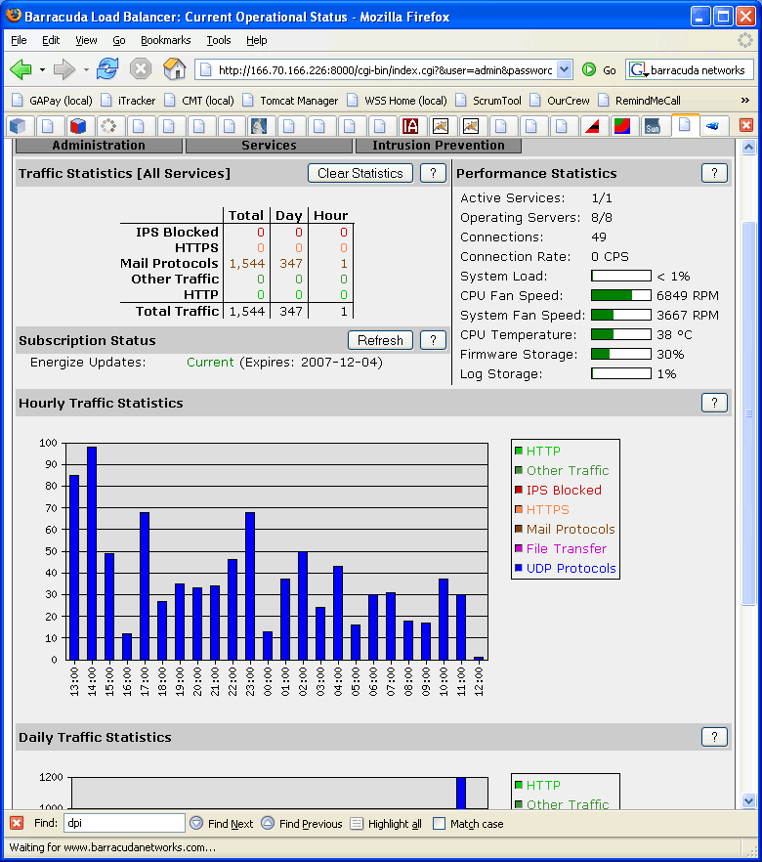This screenshot has height=862, width=762.
Task: Click the CPU Temperature progress bar
Action: pos(620,334)
